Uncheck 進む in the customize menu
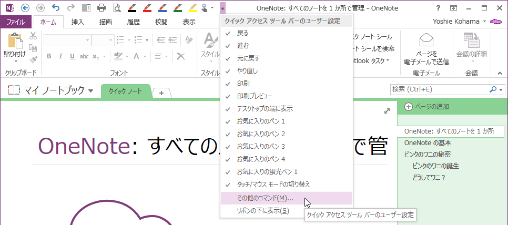Image resolution: width=508 pixels, height=225 pixels. coord(287,46)
